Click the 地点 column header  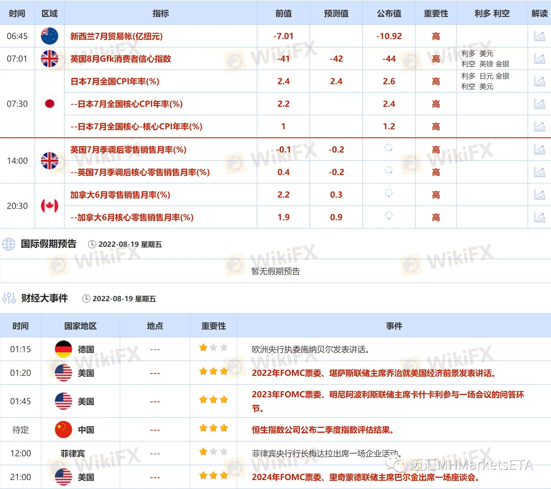pos(155,326)
